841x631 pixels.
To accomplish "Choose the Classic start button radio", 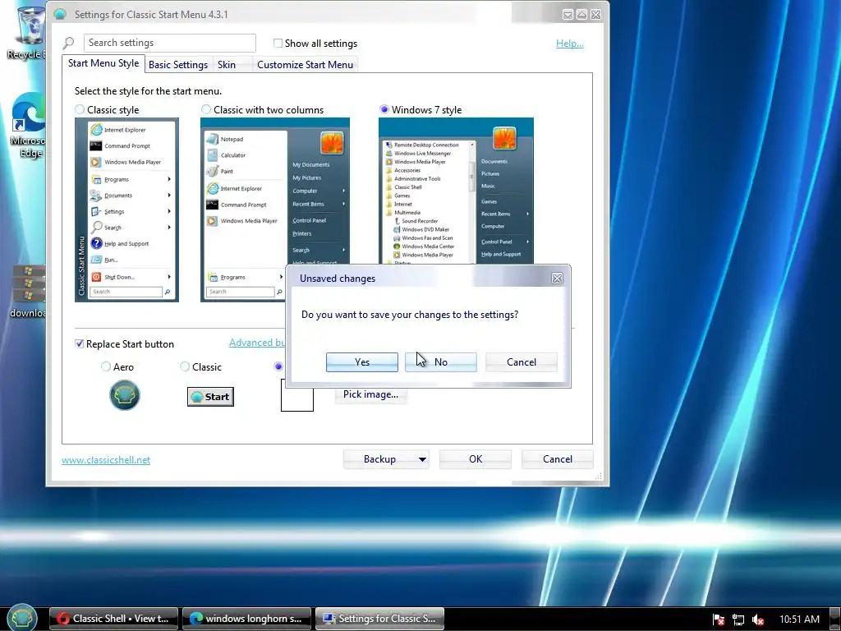I will pos(185,366).
